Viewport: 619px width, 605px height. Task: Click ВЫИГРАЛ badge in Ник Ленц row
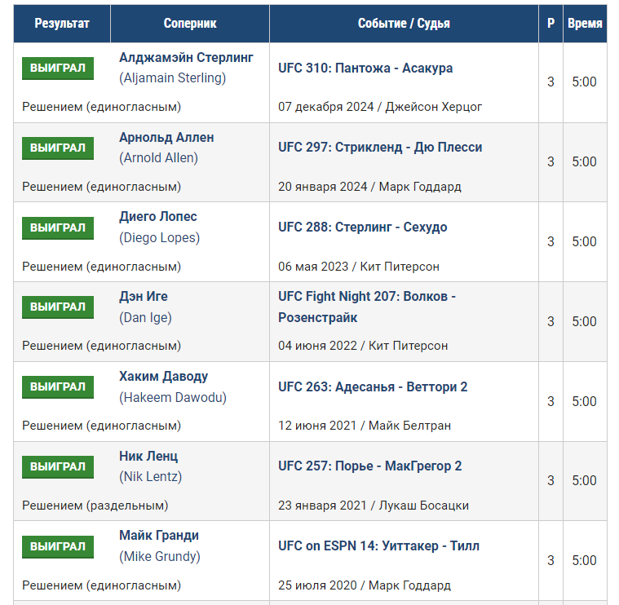[58, 467]
